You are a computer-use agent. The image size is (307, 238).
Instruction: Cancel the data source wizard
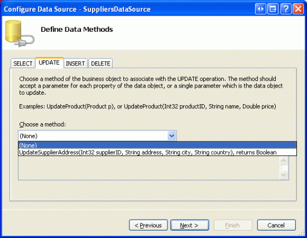tap(276, 225)
